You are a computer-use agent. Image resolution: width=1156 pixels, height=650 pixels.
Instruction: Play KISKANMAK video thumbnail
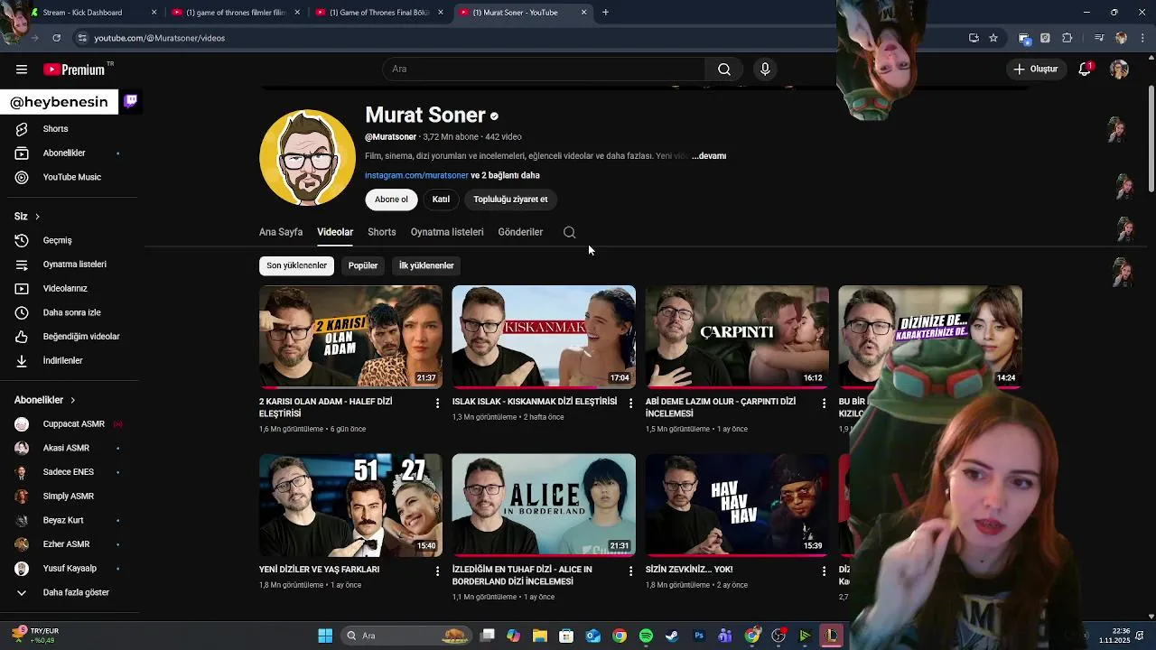544,337
